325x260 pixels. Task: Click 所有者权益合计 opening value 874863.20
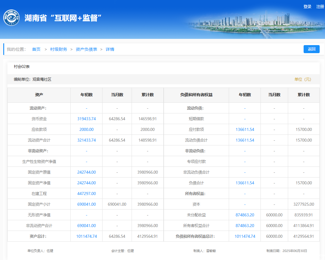tap(245, 226)
